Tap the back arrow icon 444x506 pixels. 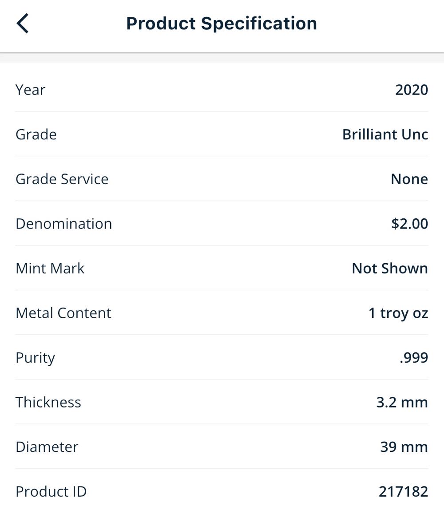tap(23, 23)
